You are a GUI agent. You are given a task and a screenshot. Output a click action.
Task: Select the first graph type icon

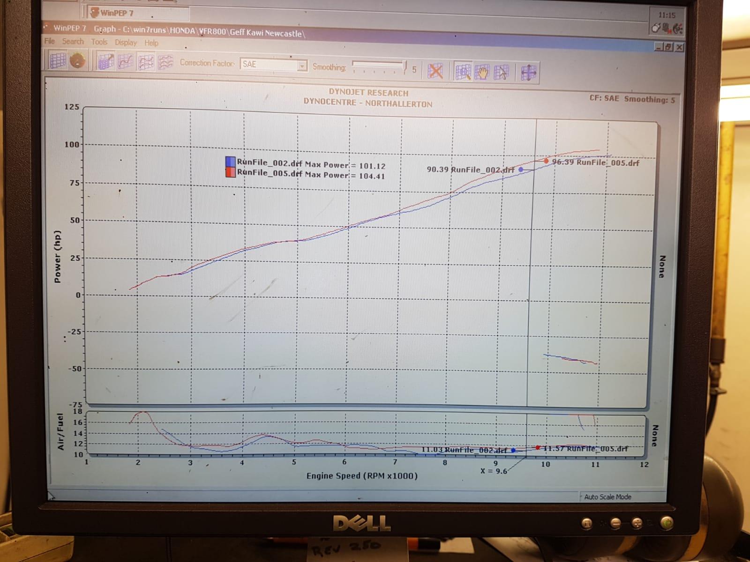click(105, 62)
